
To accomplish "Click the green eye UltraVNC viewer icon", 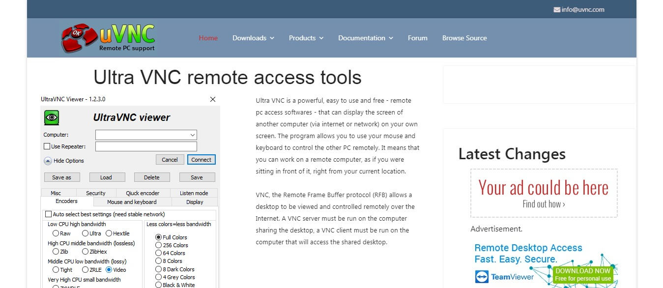I will (x=52, y=117).
